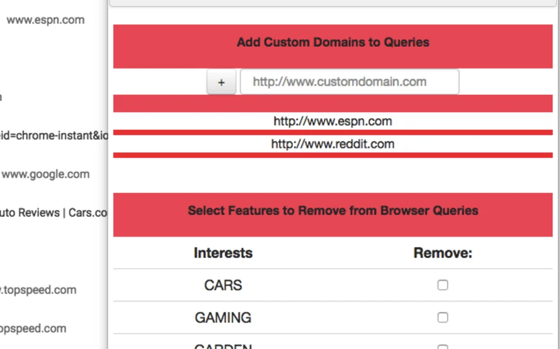This screenshot has height=349, width=560.
Task: Click the GAMING interest label
Action: 223,317
